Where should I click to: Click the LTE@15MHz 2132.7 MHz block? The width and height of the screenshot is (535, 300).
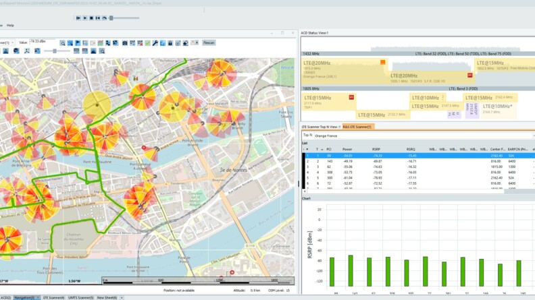(382, 115)
